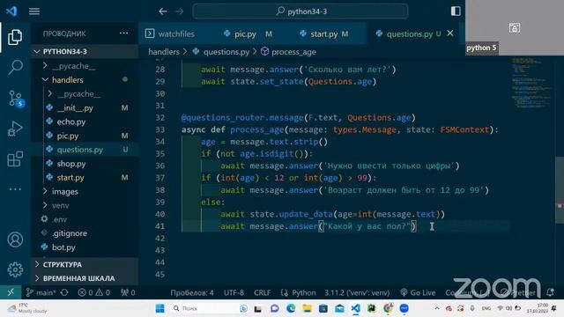Open forwarded ports indicator
This screenshot has height=317, width=564.
(128, 292)
